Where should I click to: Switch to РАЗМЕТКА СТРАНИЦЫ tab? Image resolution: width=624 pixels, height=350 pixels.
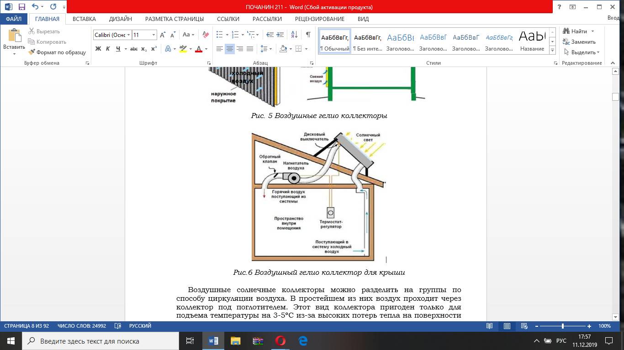(175, 19)
